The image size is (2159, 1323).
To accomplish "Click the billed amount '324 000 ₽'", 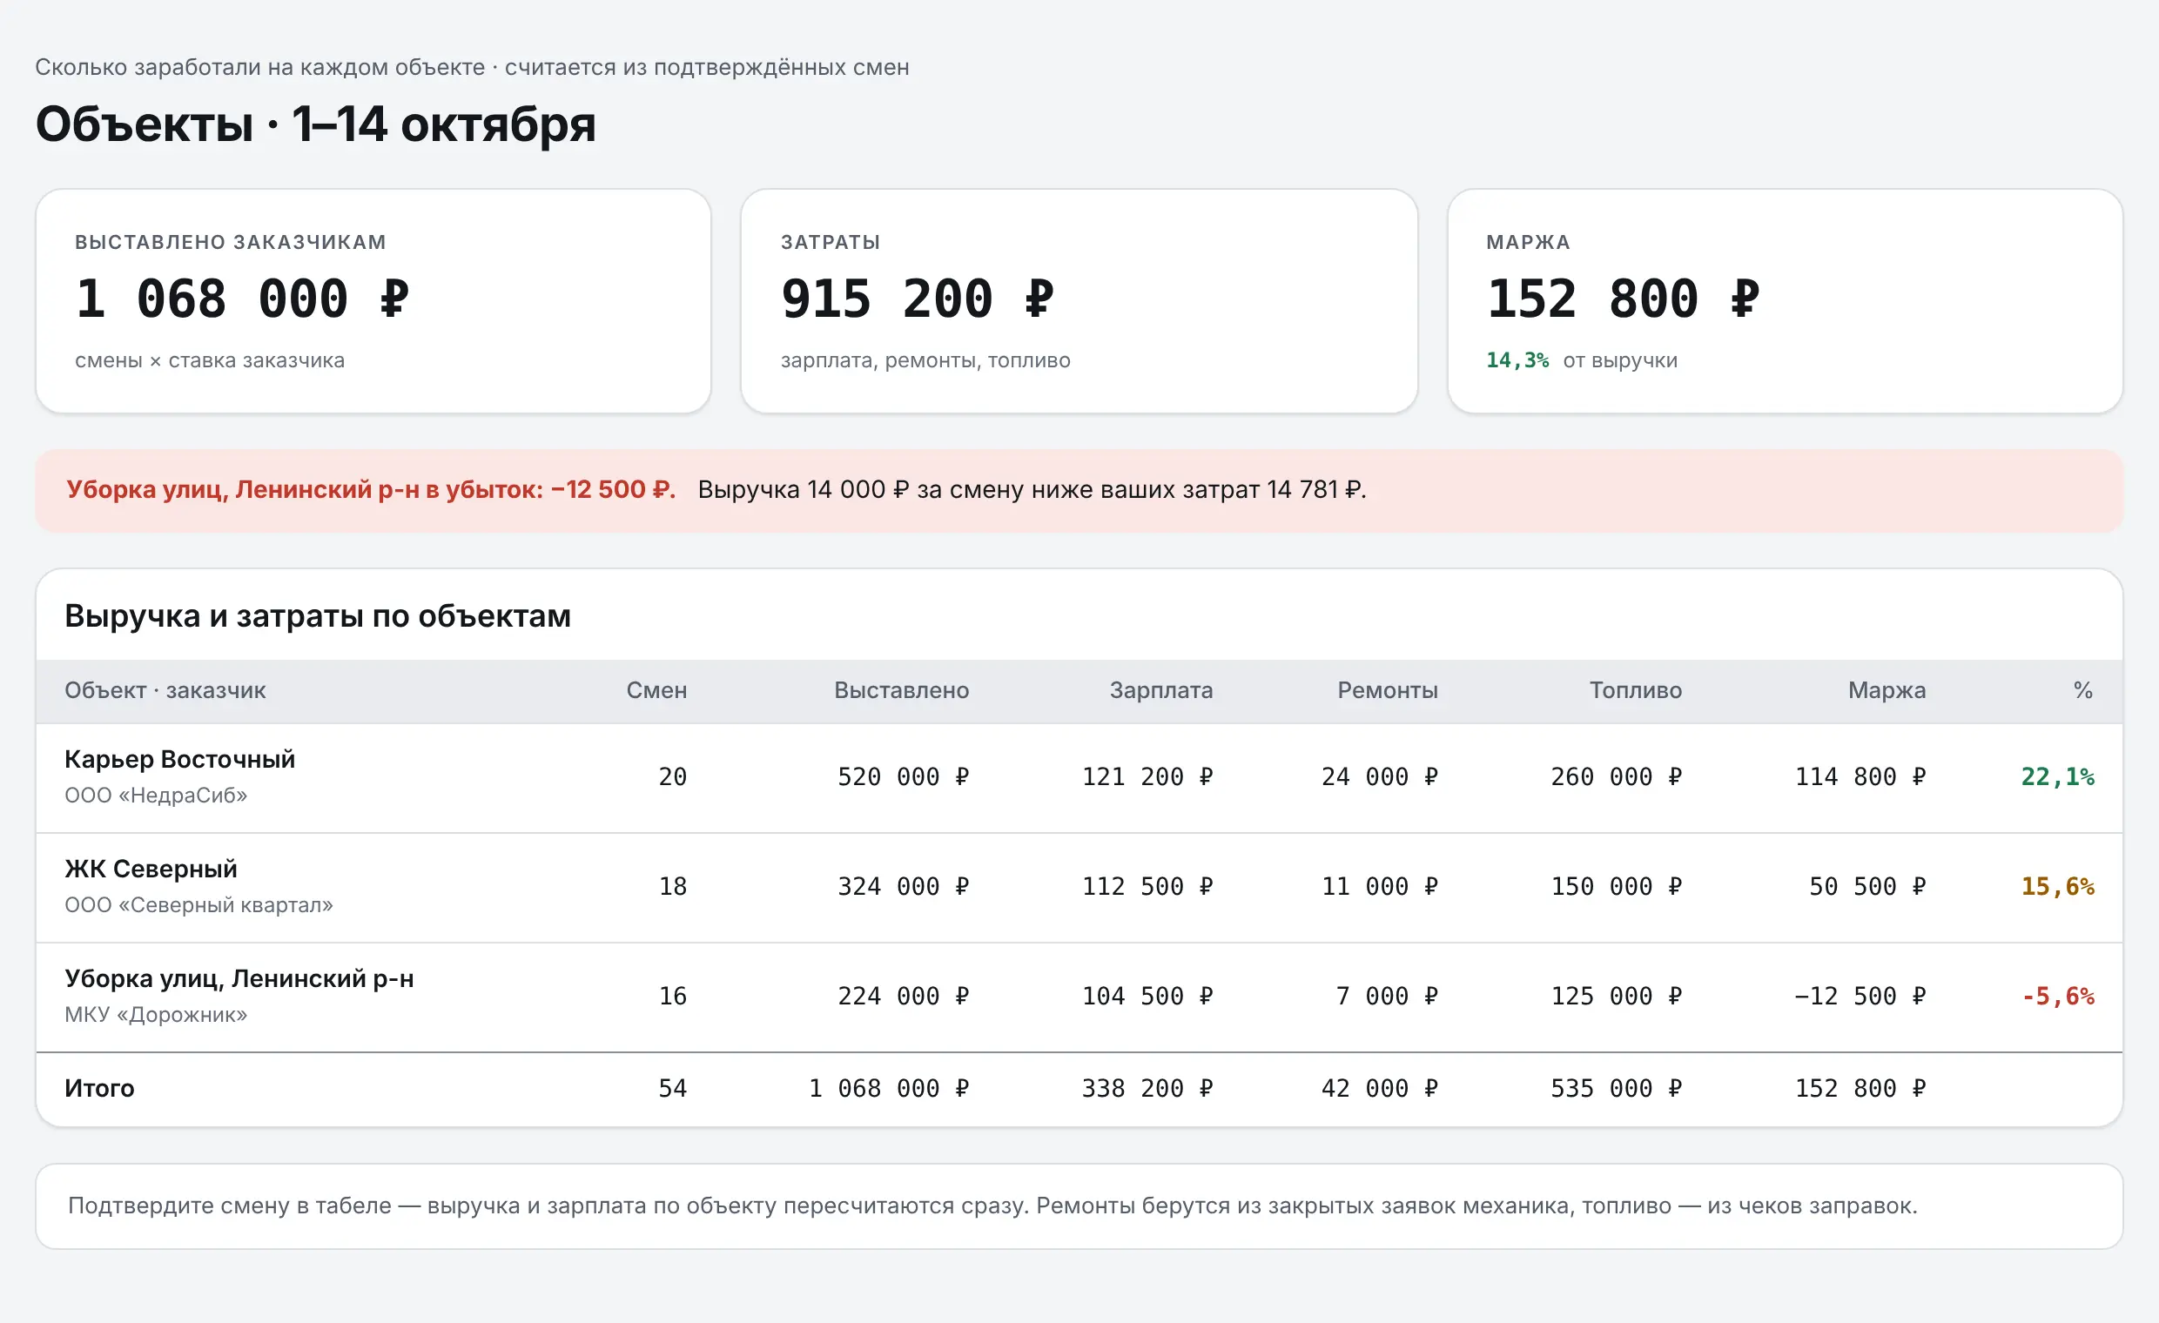I will (904, 887).
